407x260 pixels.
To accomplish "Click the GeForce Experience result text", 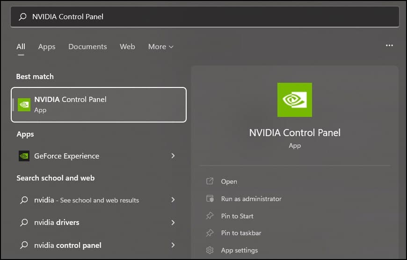I will click(x=67, y=156).
